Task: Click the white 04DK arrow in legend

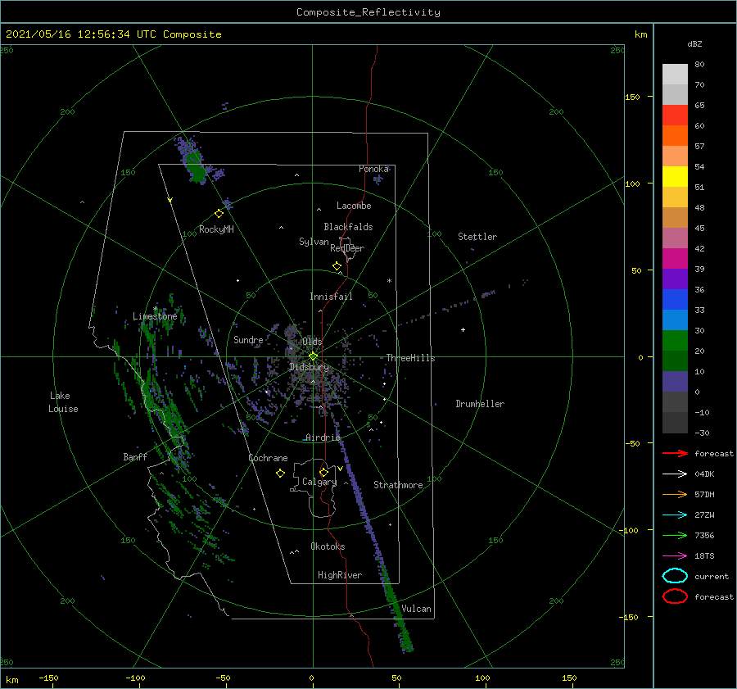Action: pos(675,474)
